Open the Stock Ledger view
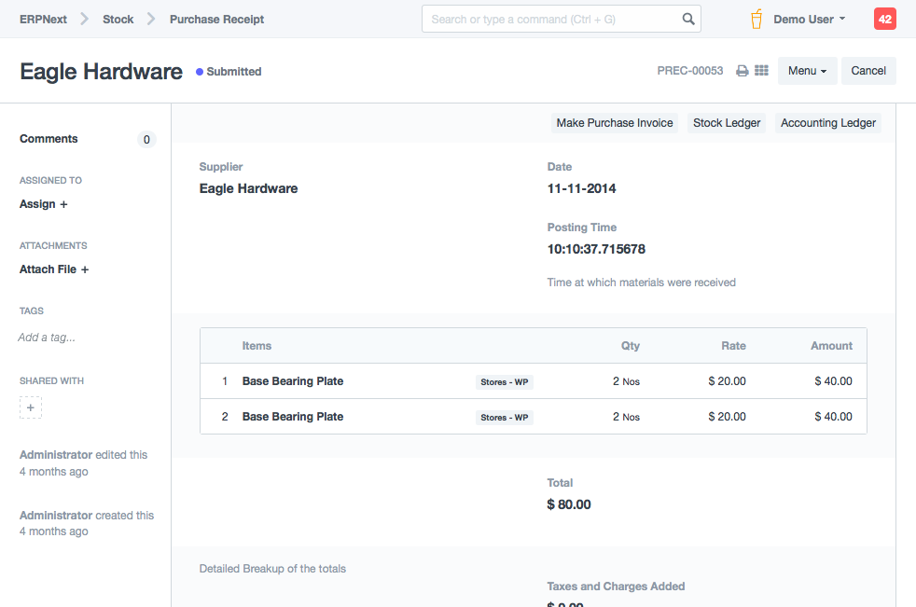The image size is (916, 607). click(x=727, y=123)
